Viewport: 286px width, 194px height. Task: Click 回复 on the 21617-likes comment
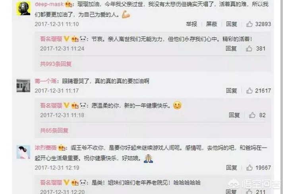(232, 90)
